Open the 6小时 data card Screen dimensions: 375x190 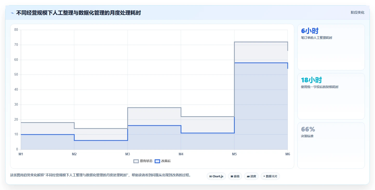click(x=331, y=47)
